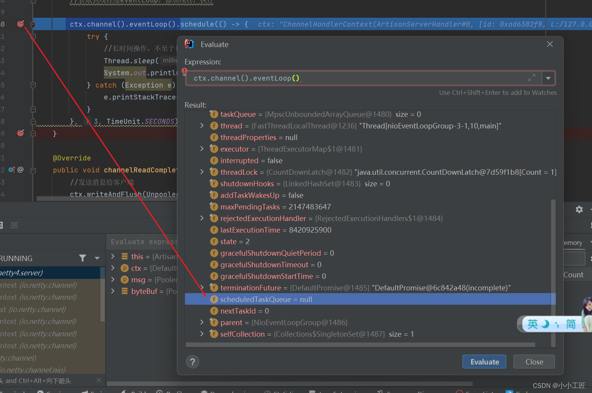
Task: Open help with the question mark button
Action: coord(193,362)
